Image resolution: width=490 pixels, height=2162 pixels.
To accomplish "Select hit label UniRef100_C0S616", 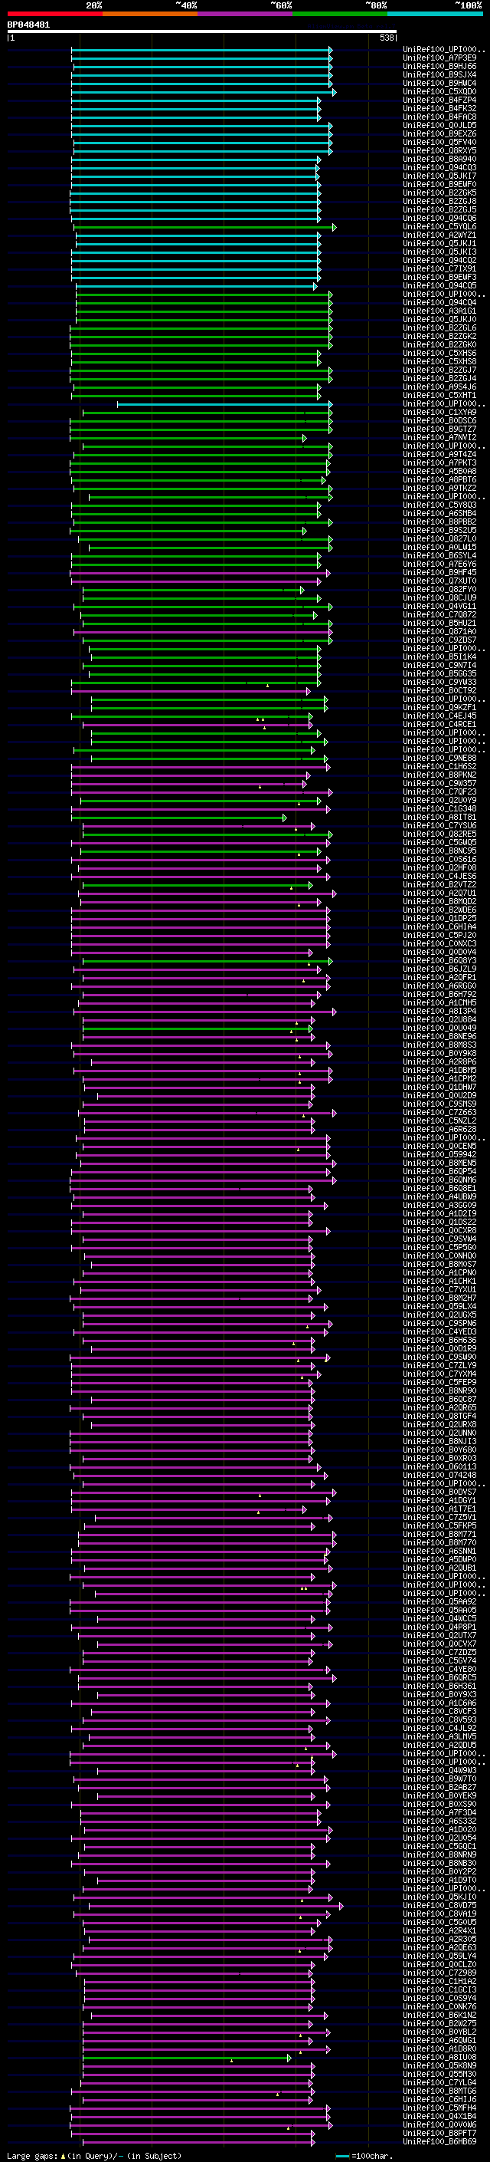I will click(x=439, y=860).
